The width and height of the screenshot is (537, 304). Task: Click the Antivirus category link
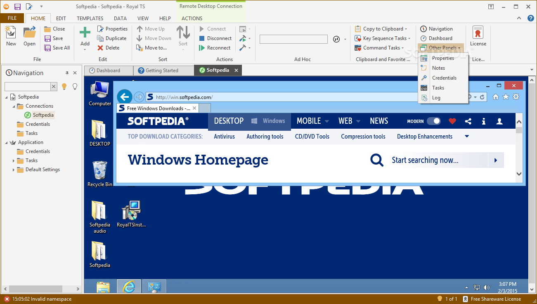(224, 137)
